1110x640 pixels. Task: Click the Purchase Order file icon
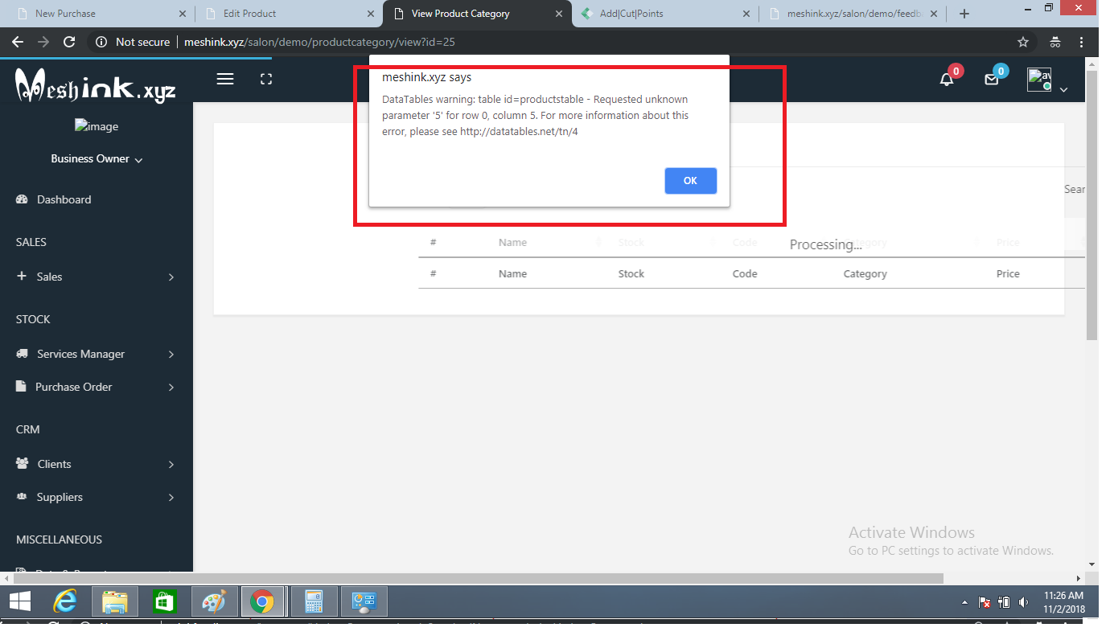point(21,387)
